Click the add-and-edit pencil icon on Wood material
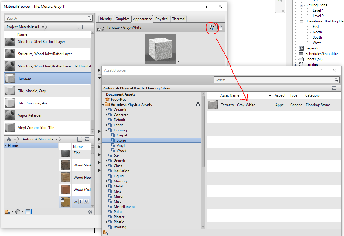The image size is (344, 236). coord(86,202)
